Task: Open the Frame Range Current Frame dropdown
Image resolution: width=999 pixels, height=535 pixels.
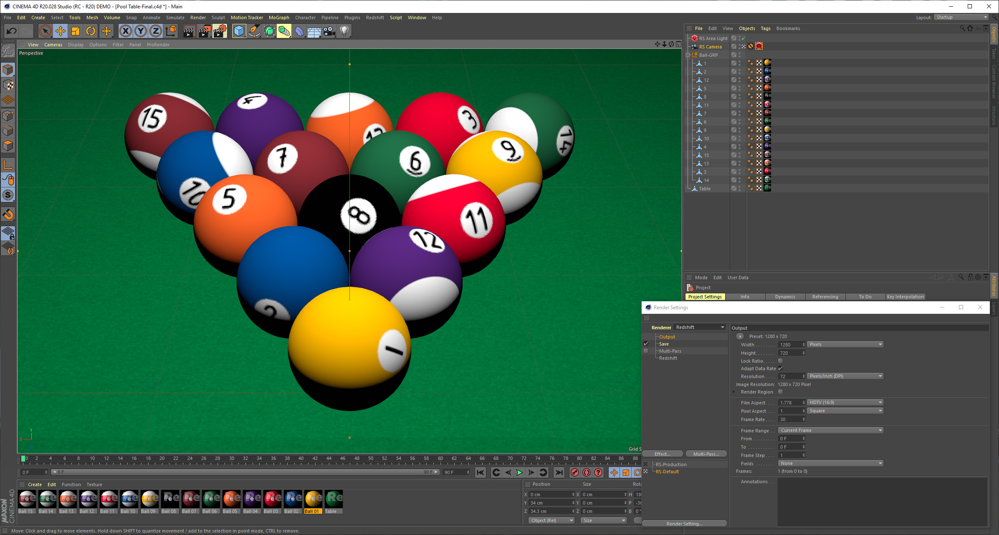Action: coord(831,430)
